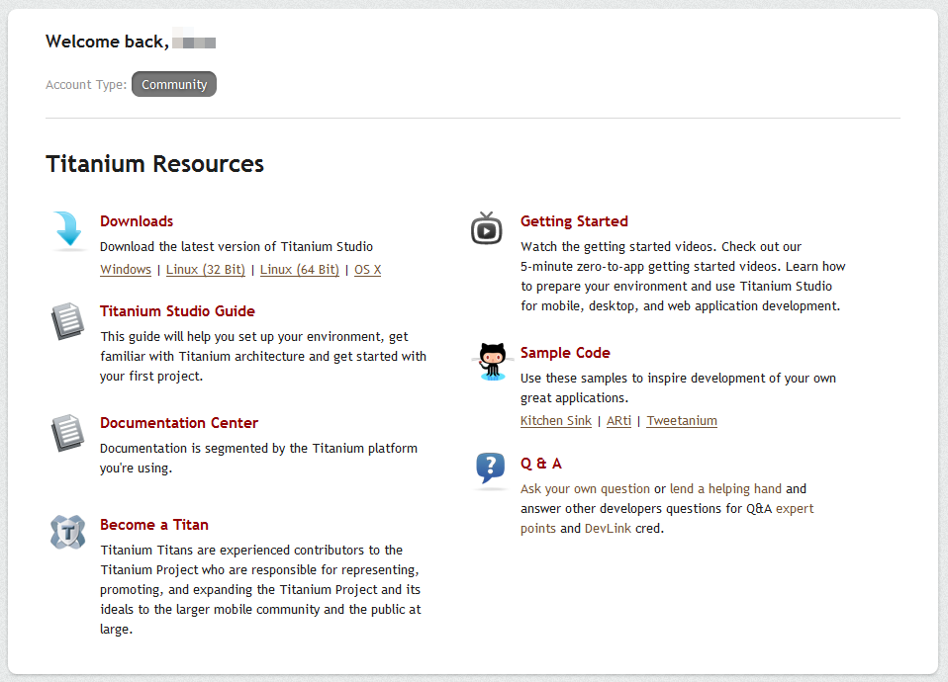Image resolution: width=948 pixels, height=682 pixels.
Task: Click the blue download arrow icon
Action: 68,228
